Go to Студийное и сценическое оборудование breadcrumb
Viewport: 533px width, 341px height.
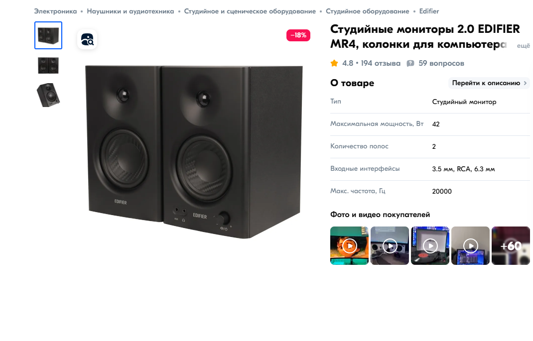250,11
